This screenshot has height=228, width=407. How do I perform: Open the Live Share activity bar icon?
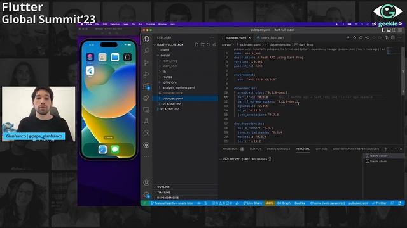coord(146,98)
